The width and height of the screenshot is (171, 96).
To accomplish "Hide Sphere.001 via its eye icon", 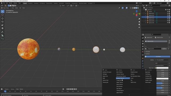I will (168, 13).
